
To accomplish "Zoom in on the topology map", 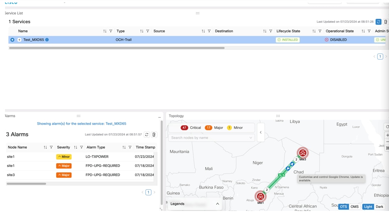I will coord(387,135).
